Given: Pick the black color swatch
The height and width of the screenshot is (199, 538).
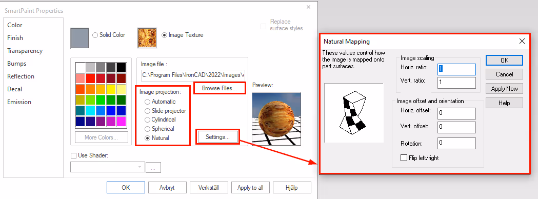Looking at the screenshot, I should pos(122,67).
